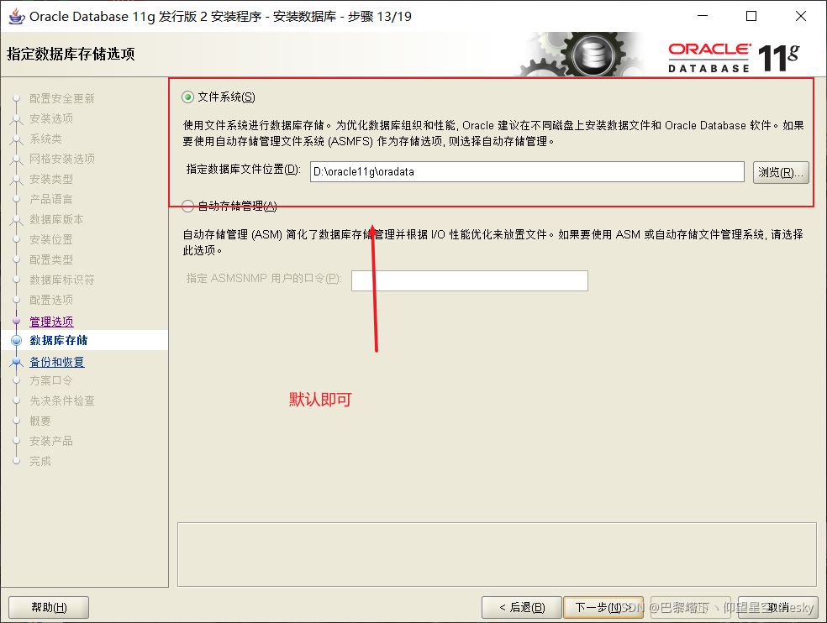Click the 备份和恢复 step node icon
Viewport: 827px width, 623px height.
[18, 361]
